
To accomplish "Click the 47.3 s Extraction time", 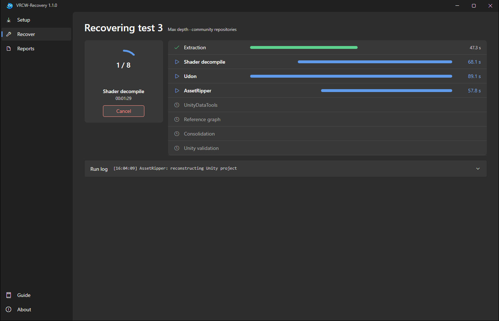I will (x=475, y=47).
